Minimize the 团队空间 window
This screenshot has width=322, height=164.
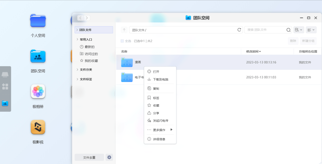(301, 18)
